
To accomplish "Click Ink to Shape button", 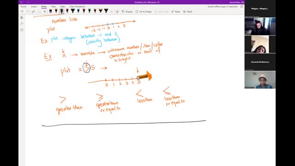I will click(143, 12).
